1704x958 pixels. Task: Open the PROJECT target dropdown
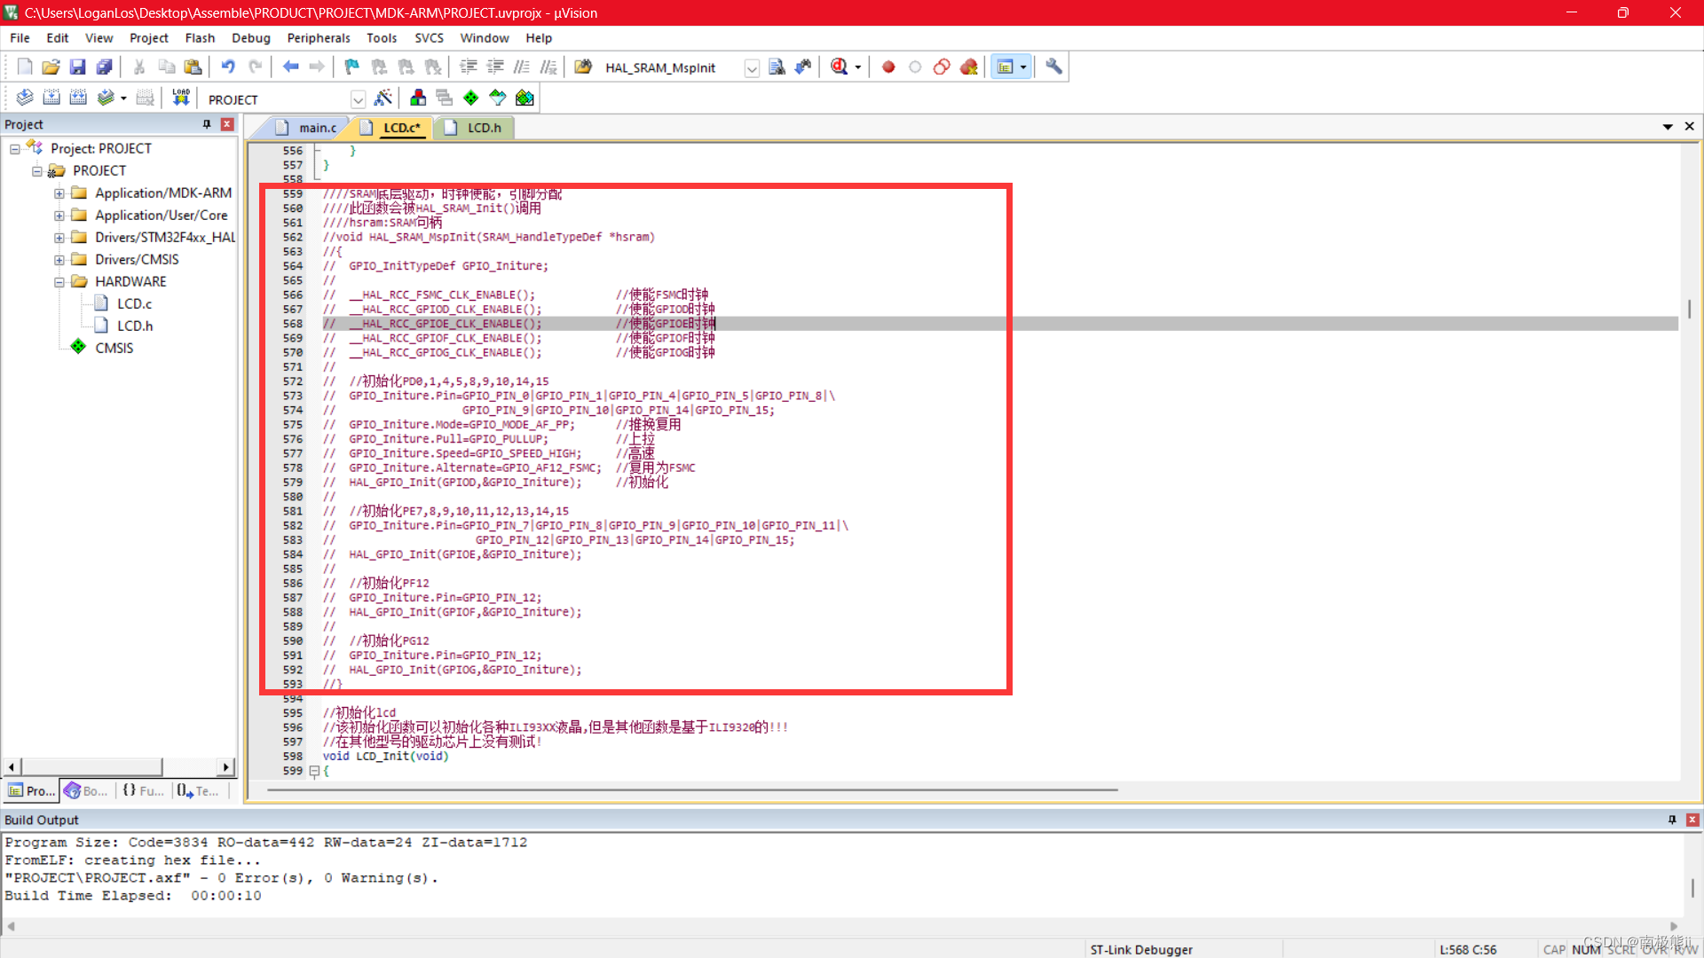(358, 99)
